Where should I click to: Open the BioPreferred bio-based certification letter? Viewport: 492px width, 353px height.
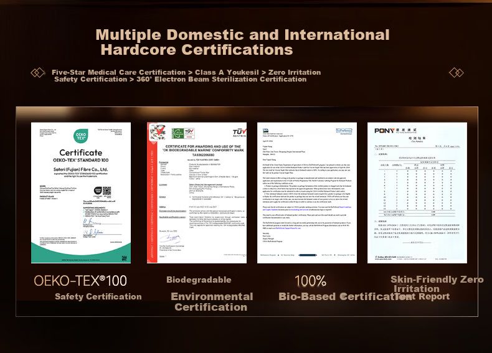click(x=307, y=192)
